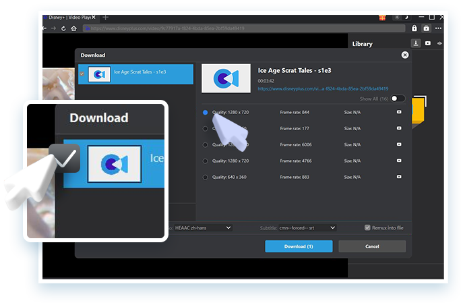
Task: Toggle the Show All (16) switch
Action: click(x=398, y=99)
